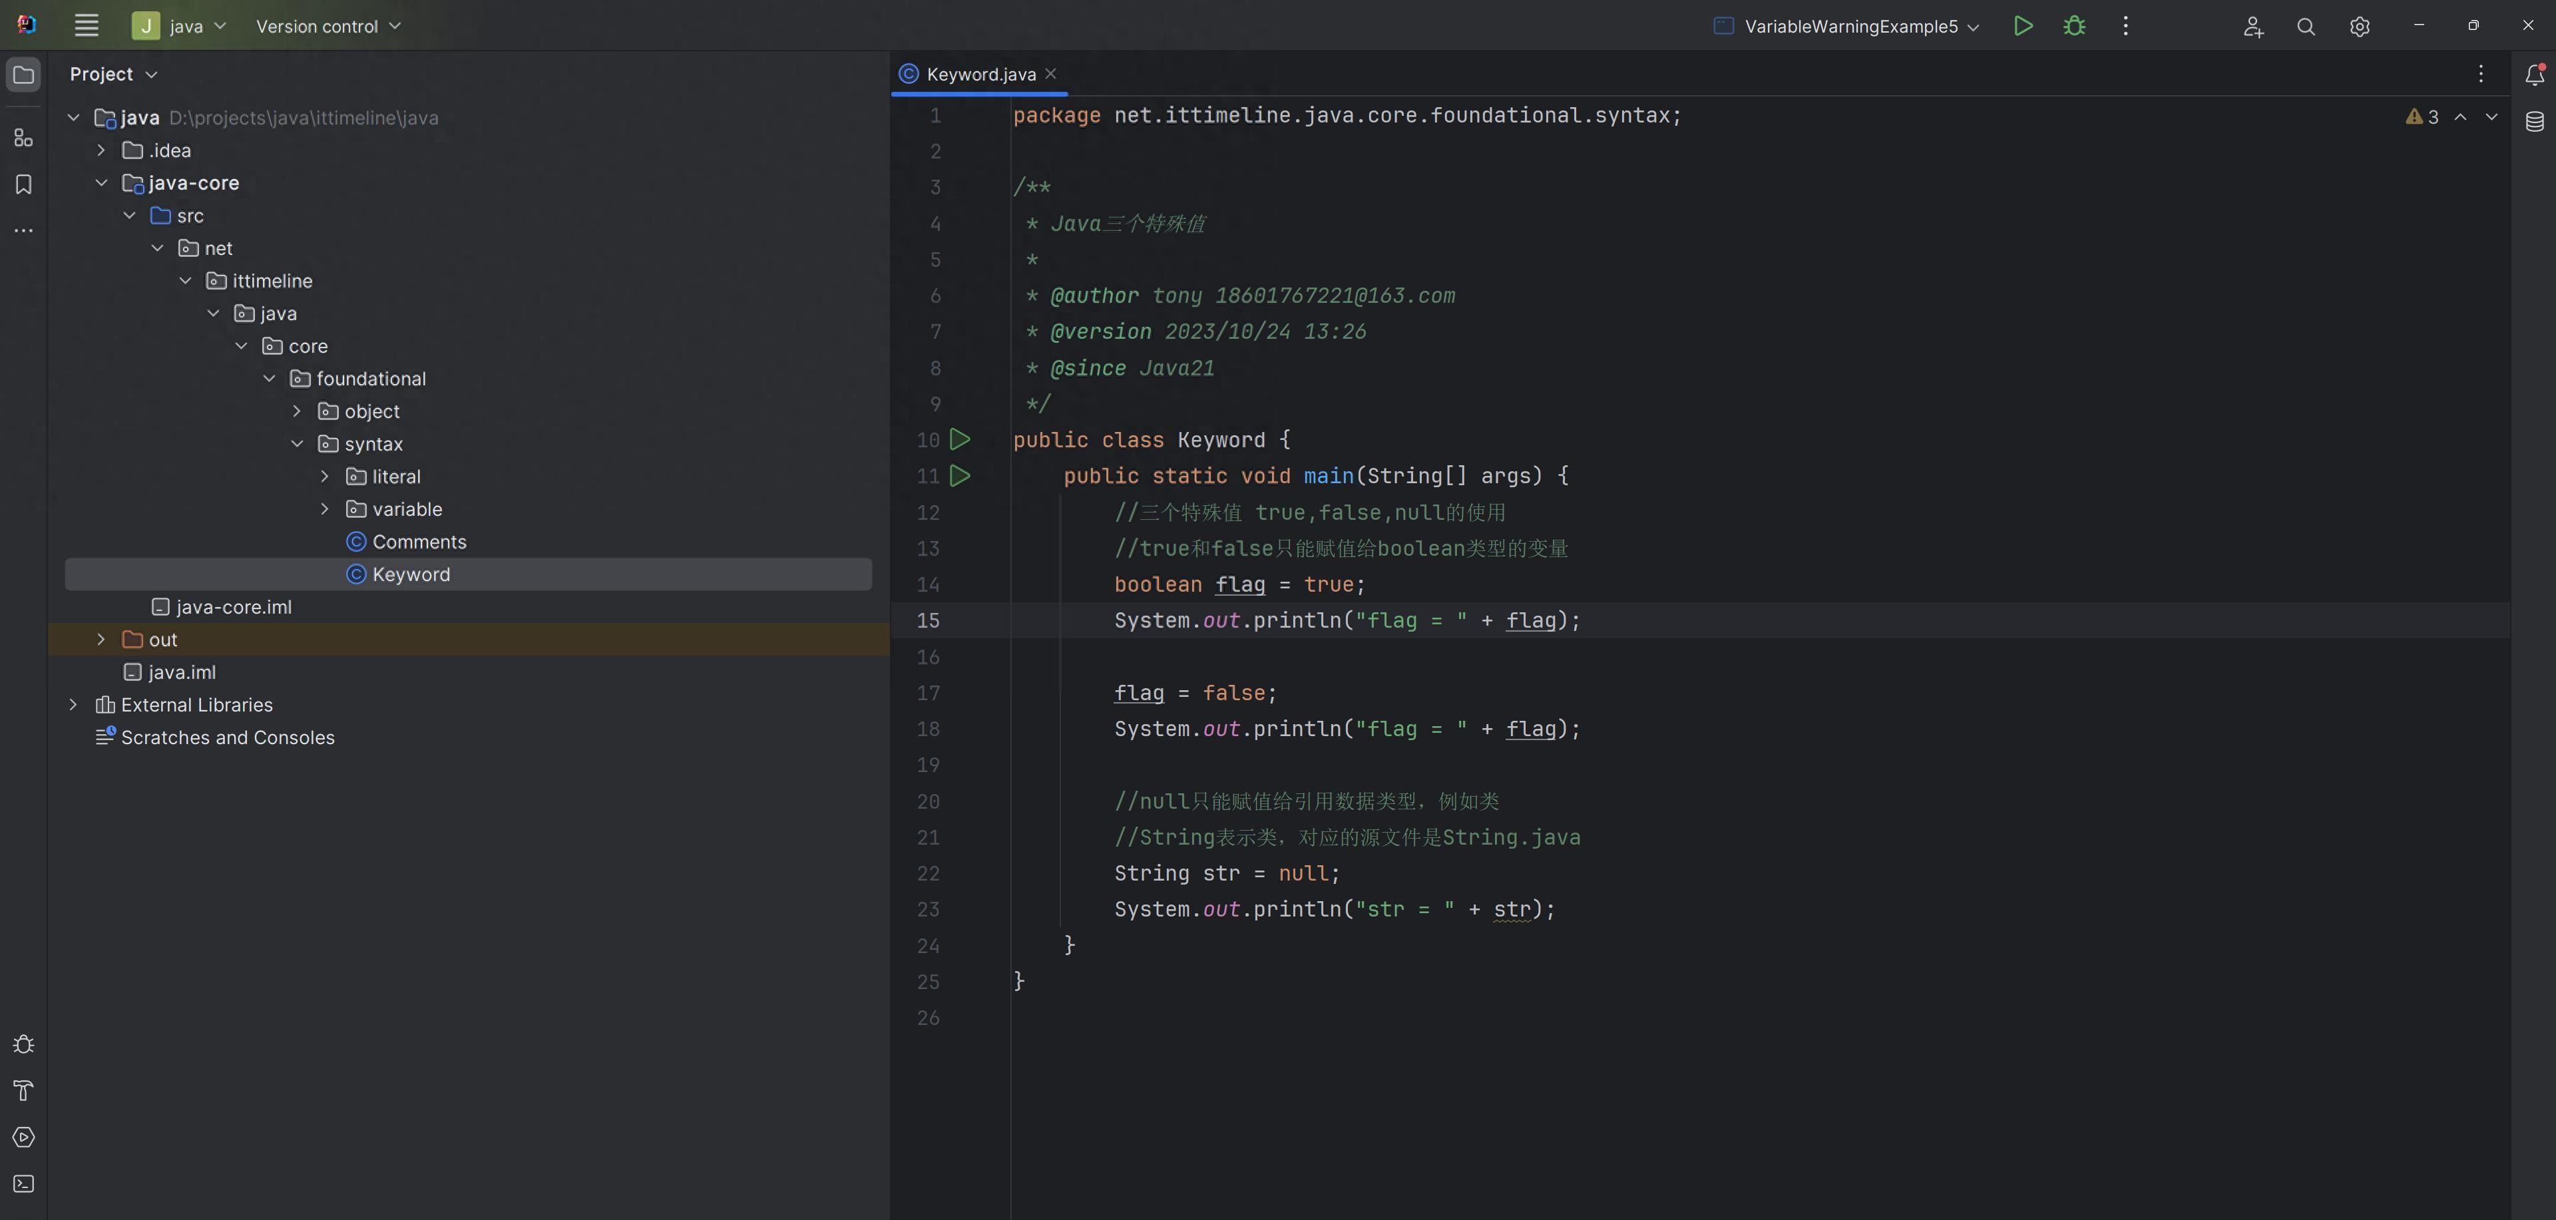Open Notifications bell panel
This screenshot has height=1220, width=2556.
2534,75
